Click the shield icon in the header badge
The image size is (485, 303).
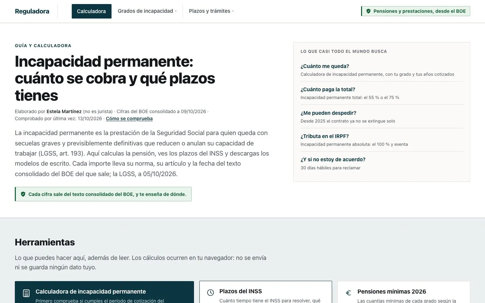(368, 11)
